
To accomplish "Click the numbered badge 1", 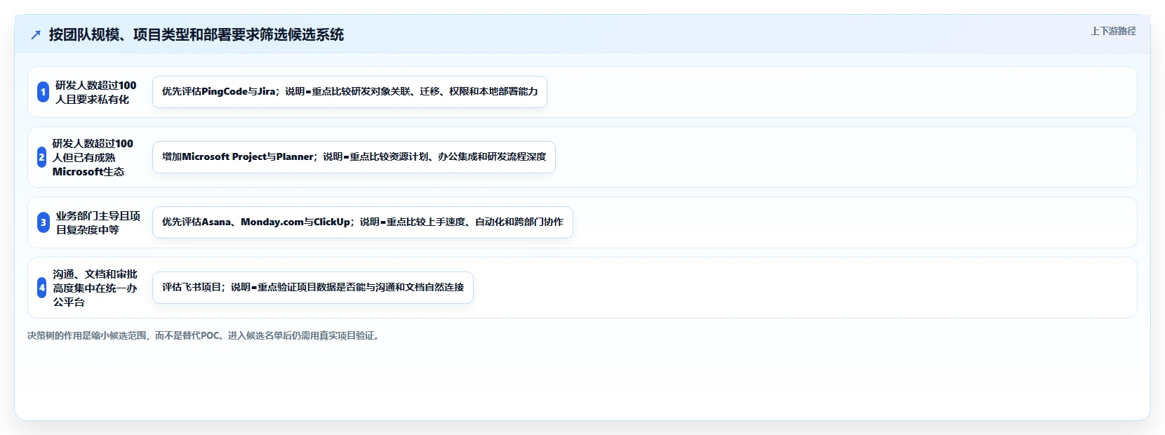I will (x=43, y=92).
